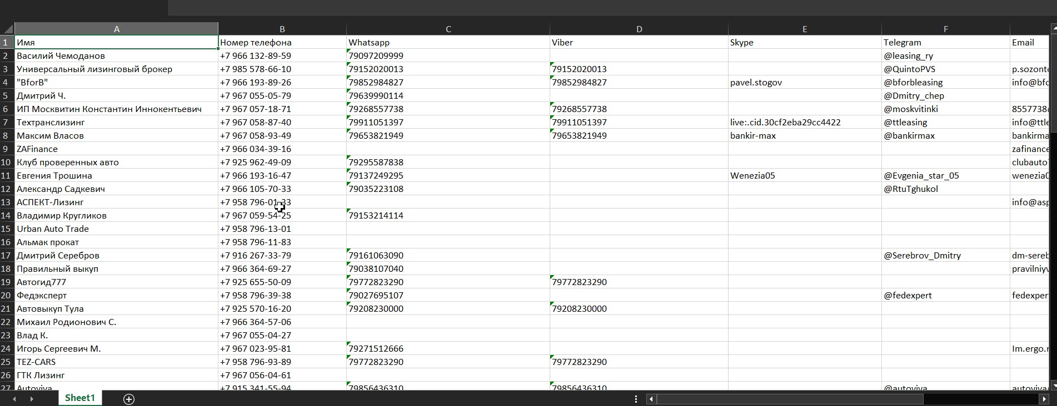Select cell 'Дмитрий Серебров'
Viewport: 1057px width, 406px height.
(117, 255)
